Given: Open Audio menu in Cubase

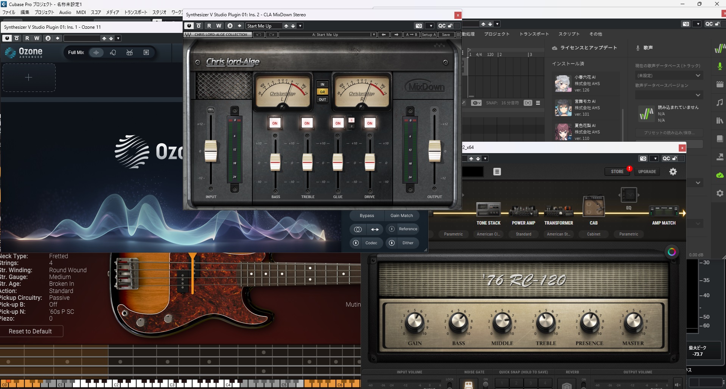Looking at the screenshot, I should 65,12.
